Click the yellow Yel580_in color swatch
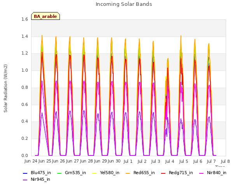This screenshot has height=187, width=249. pos(94,173)
